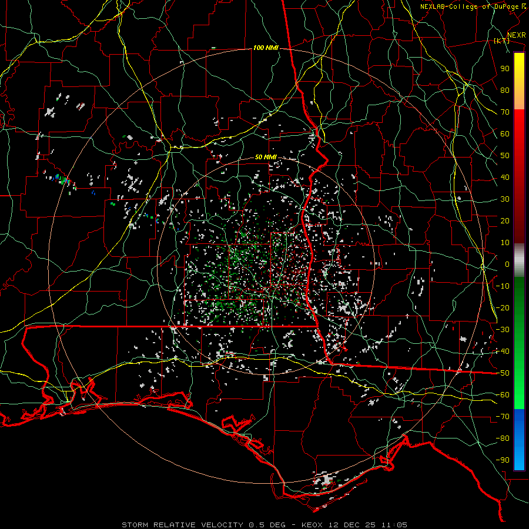The height and width of the screenshot is (529, 529).
Task: Click the "-60" scale value
Action: pos(503,395)
